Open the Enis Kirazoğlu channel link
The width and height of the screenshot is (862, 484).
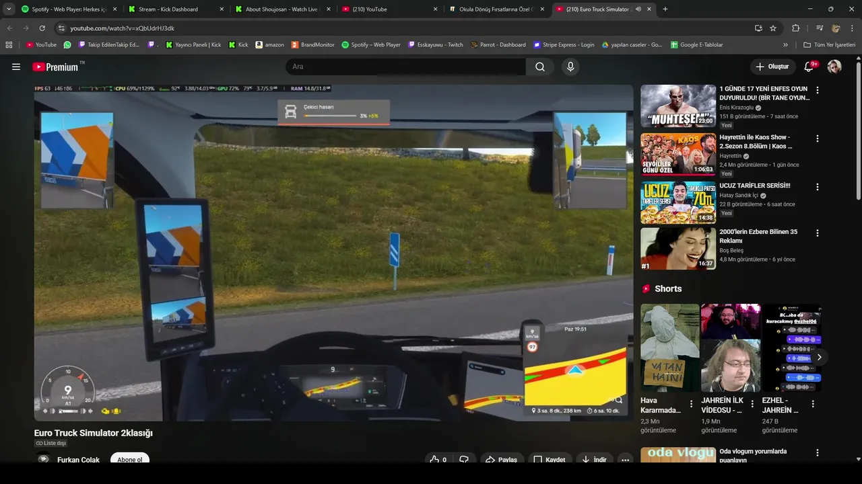737,108
